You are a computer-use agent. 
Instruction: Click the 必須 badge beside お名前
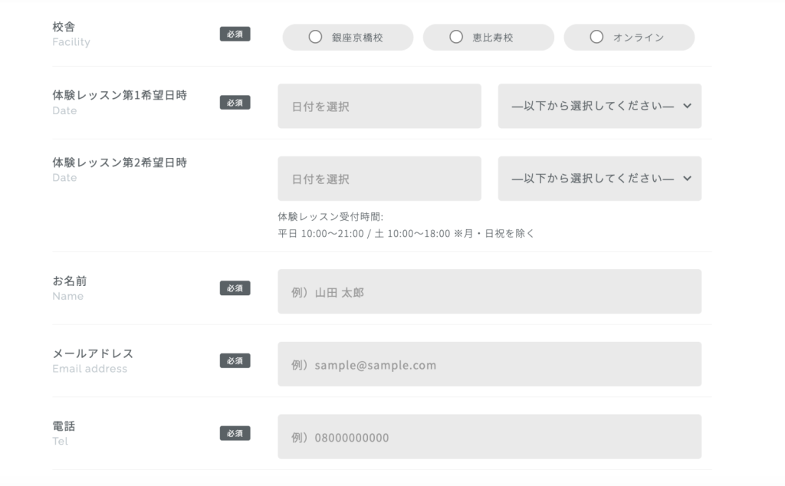(x=235, y=288)
